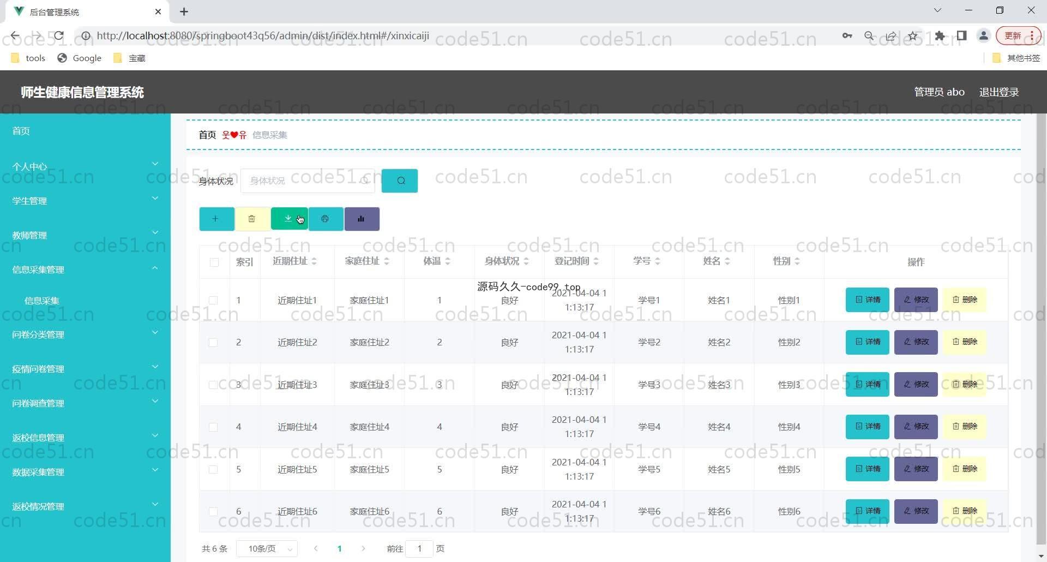Click 修改 button for row 2
The image size is (1047, 562).
click(916, 342)
